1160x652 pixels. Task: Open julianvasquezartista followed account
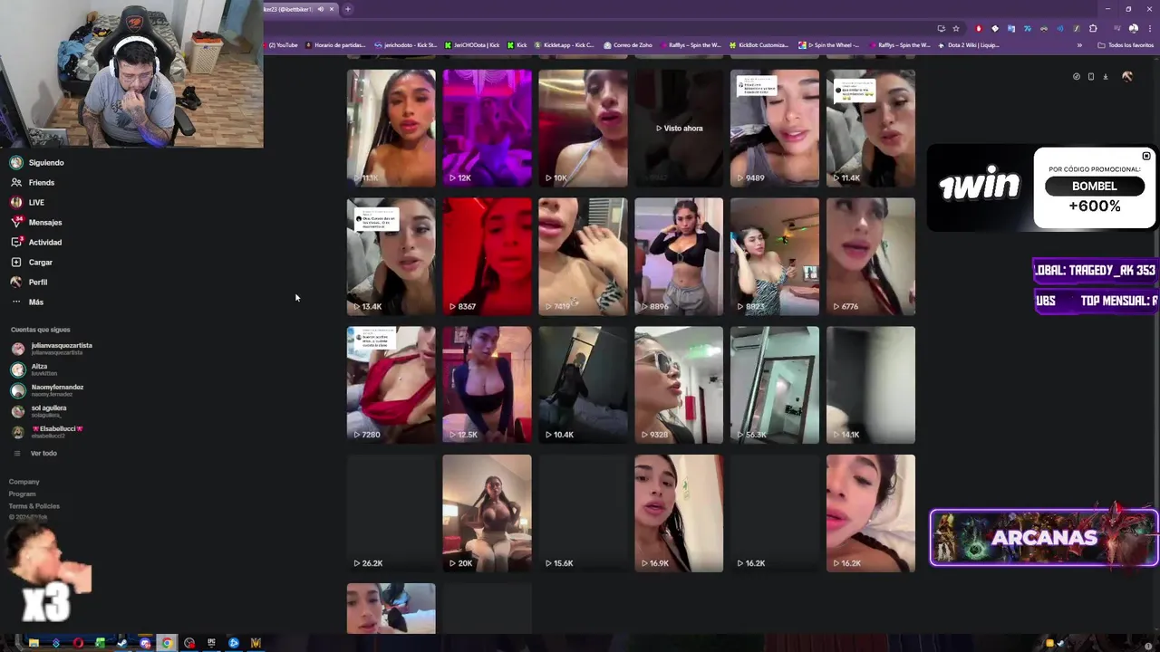tap(53, 349)
